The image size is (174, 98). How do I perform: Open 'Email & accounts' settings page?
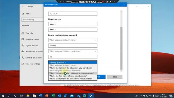click(32, 39)
